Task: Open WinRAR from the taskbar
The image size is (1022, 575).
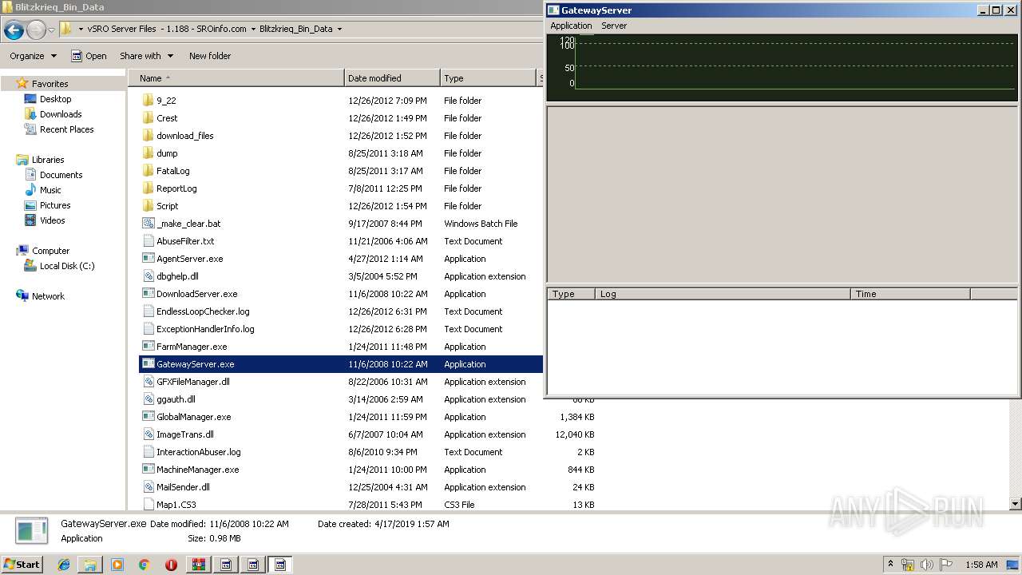Action: (199, 565)
